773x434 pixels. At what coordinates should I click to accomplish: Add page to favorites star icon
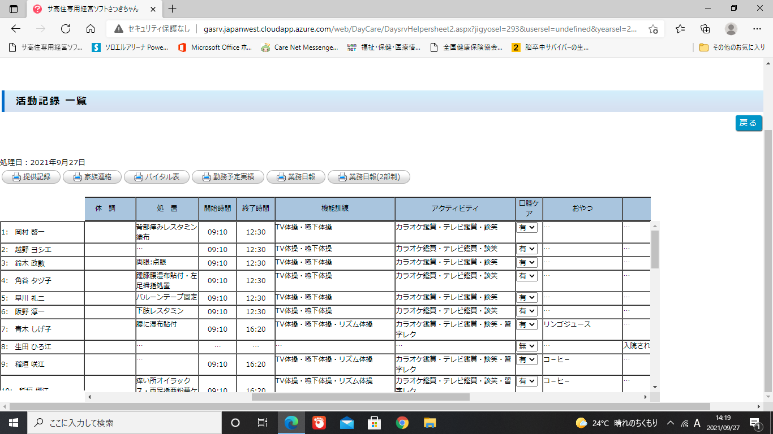coord(653,29)
